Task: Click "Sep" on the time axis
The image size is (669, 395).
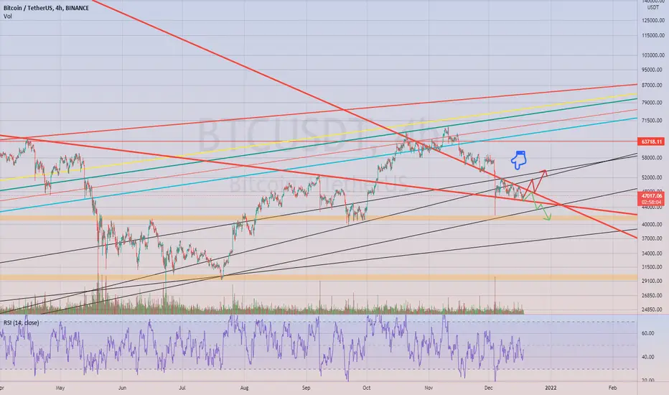Action: click(306, 388)
